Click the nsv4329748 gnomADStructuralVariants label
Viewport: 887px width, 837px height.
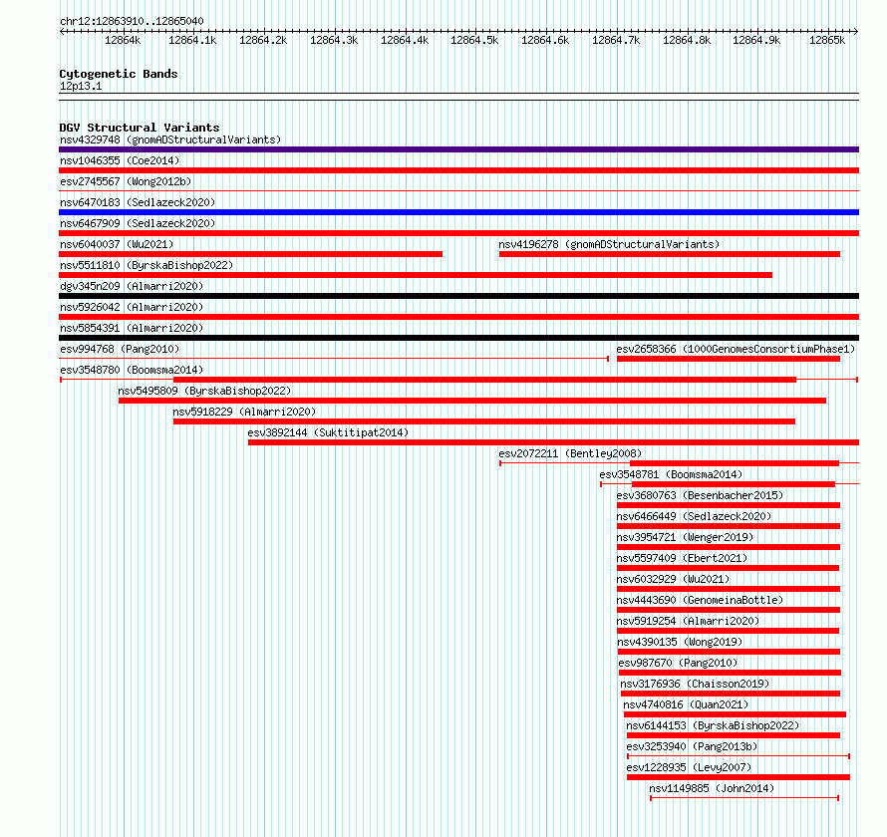coord(170,139)
